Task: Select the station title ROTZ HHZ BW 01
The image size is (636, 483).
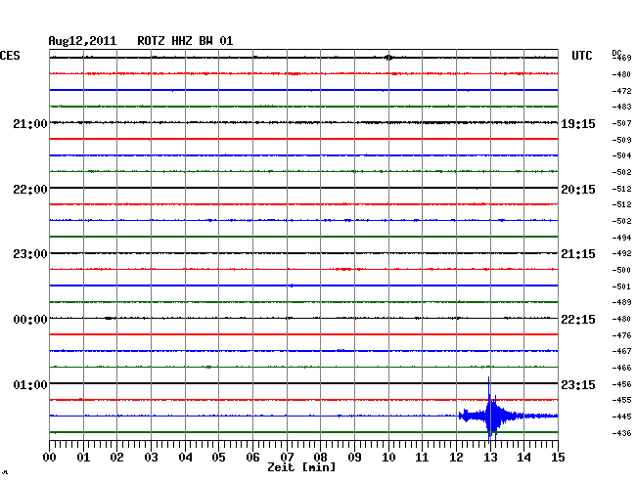Action: (185, 41)
